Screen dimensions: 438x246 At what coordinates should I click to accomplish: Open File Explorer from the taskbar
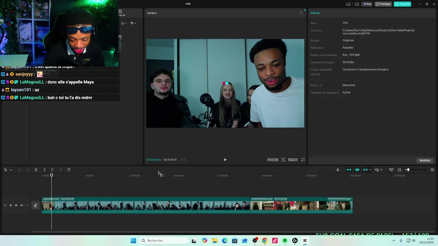pyautogui.click(x=215, y=241)
